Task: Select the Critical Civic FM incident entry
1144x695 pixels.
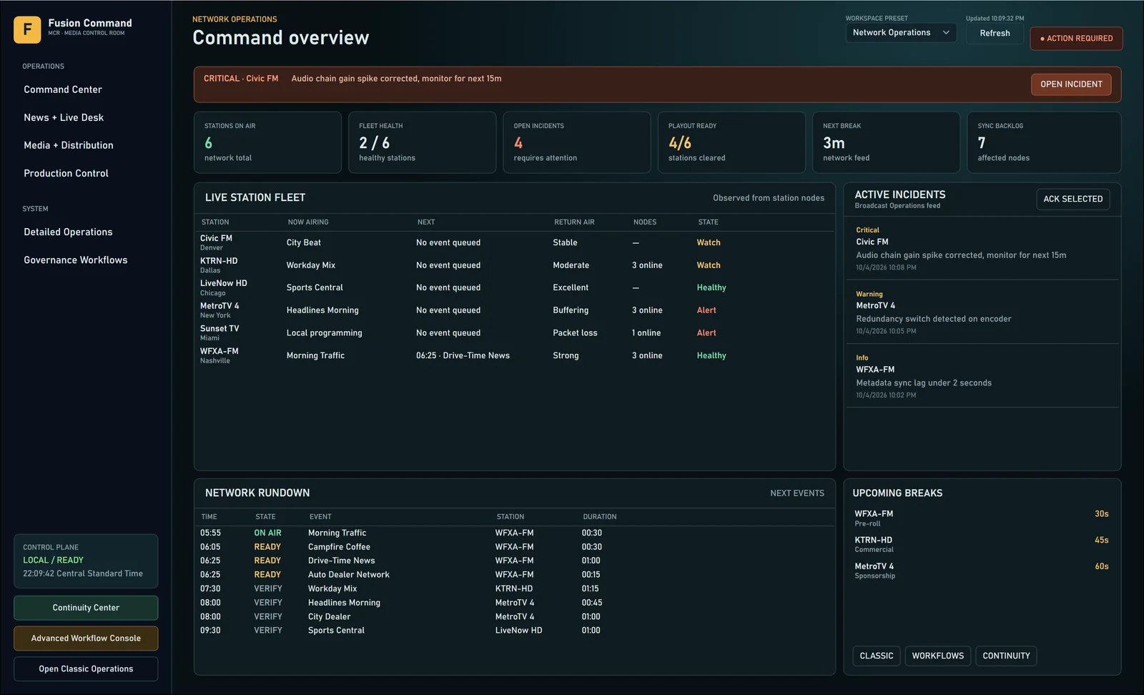Action: coord(982,248)
